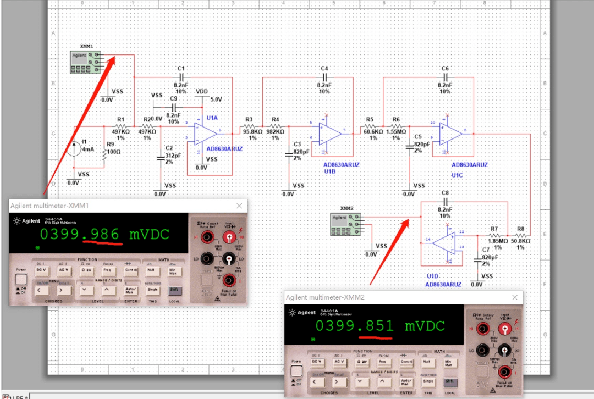The width and height of the screenshot is (594, 399).
Task: Select the U1D op-amp symbol
Action: pos(444,243)
